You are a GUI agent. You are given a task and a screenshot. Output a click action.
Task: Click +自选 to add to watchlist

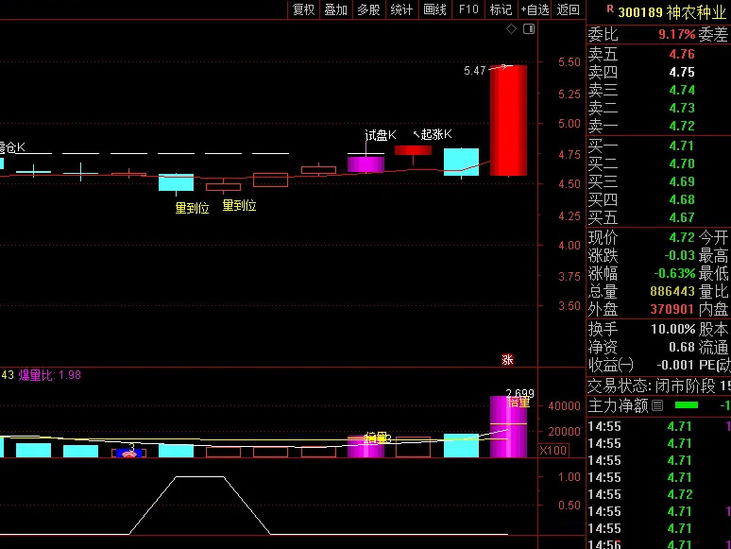pyautogui.click(x=535, y=9)
